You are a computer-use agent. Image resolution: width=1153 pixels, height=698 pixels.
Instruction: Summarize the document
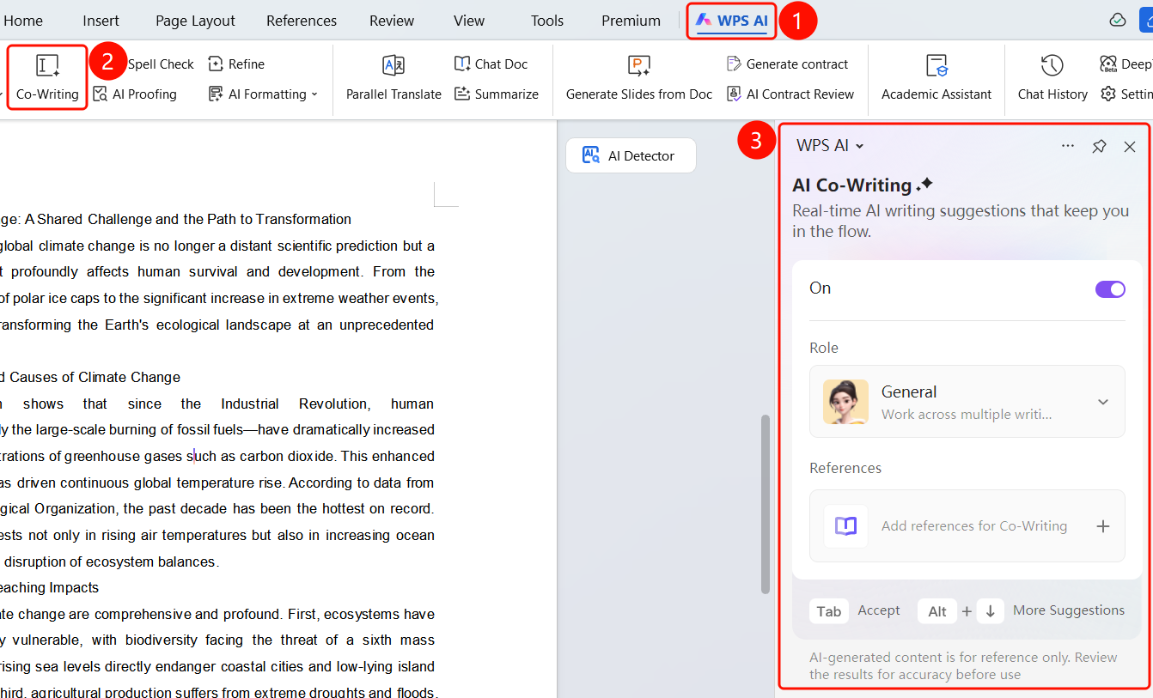click(497, 94)
